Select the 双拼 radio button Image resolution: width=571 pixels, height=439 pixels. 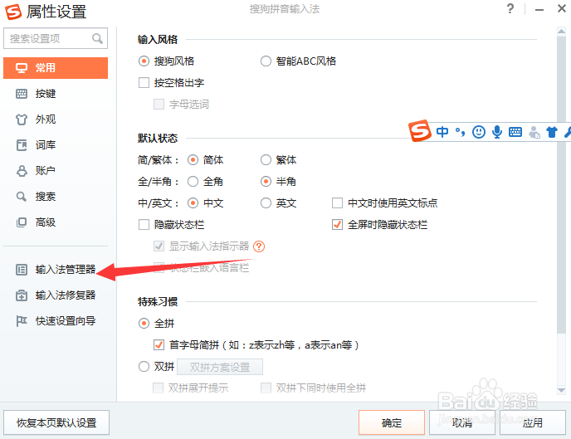tap(144, 366)
